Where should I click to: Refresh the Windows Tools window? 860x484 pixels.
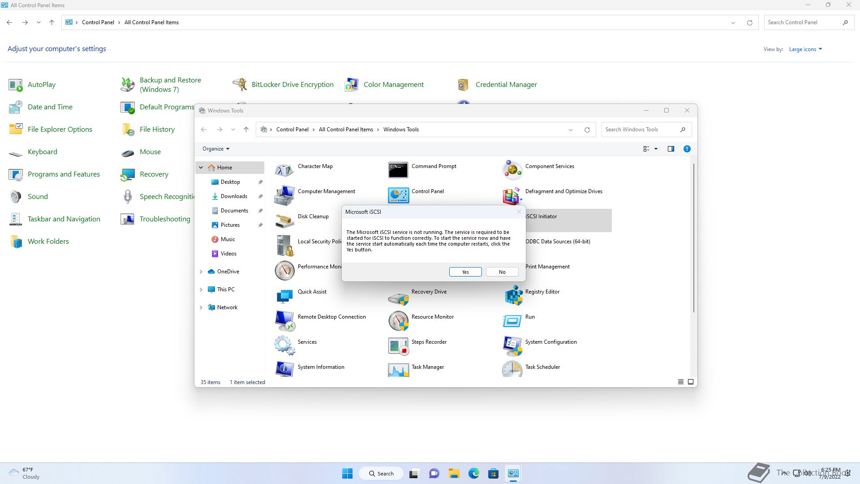[x=587, y=130]
